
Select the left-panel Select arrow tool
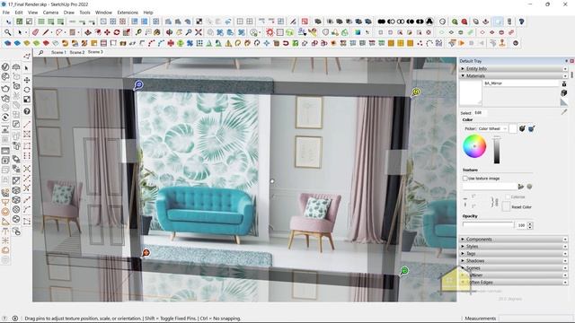(26, 68)
